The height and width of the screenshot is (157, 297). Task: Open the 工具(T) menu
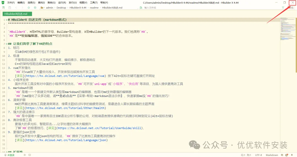coord(94,3)
